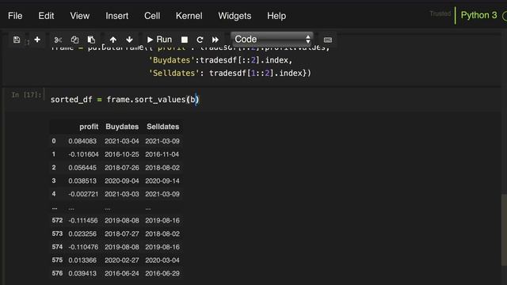This screenshot has height=285, width=507.
Task: Open the Edit menu
Action: click(x=46, y=16)
